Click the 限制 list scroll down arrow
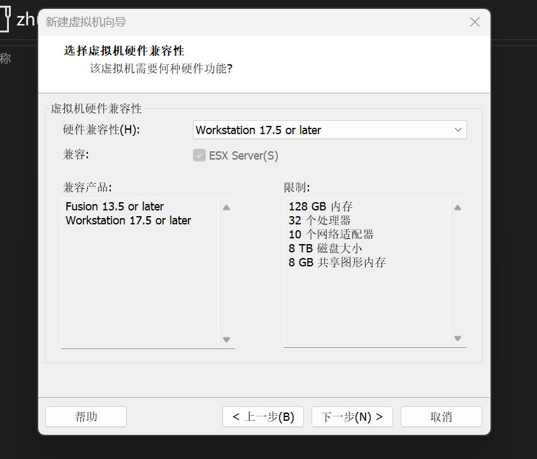The image size is (537, 459). [x=457, y=338]
